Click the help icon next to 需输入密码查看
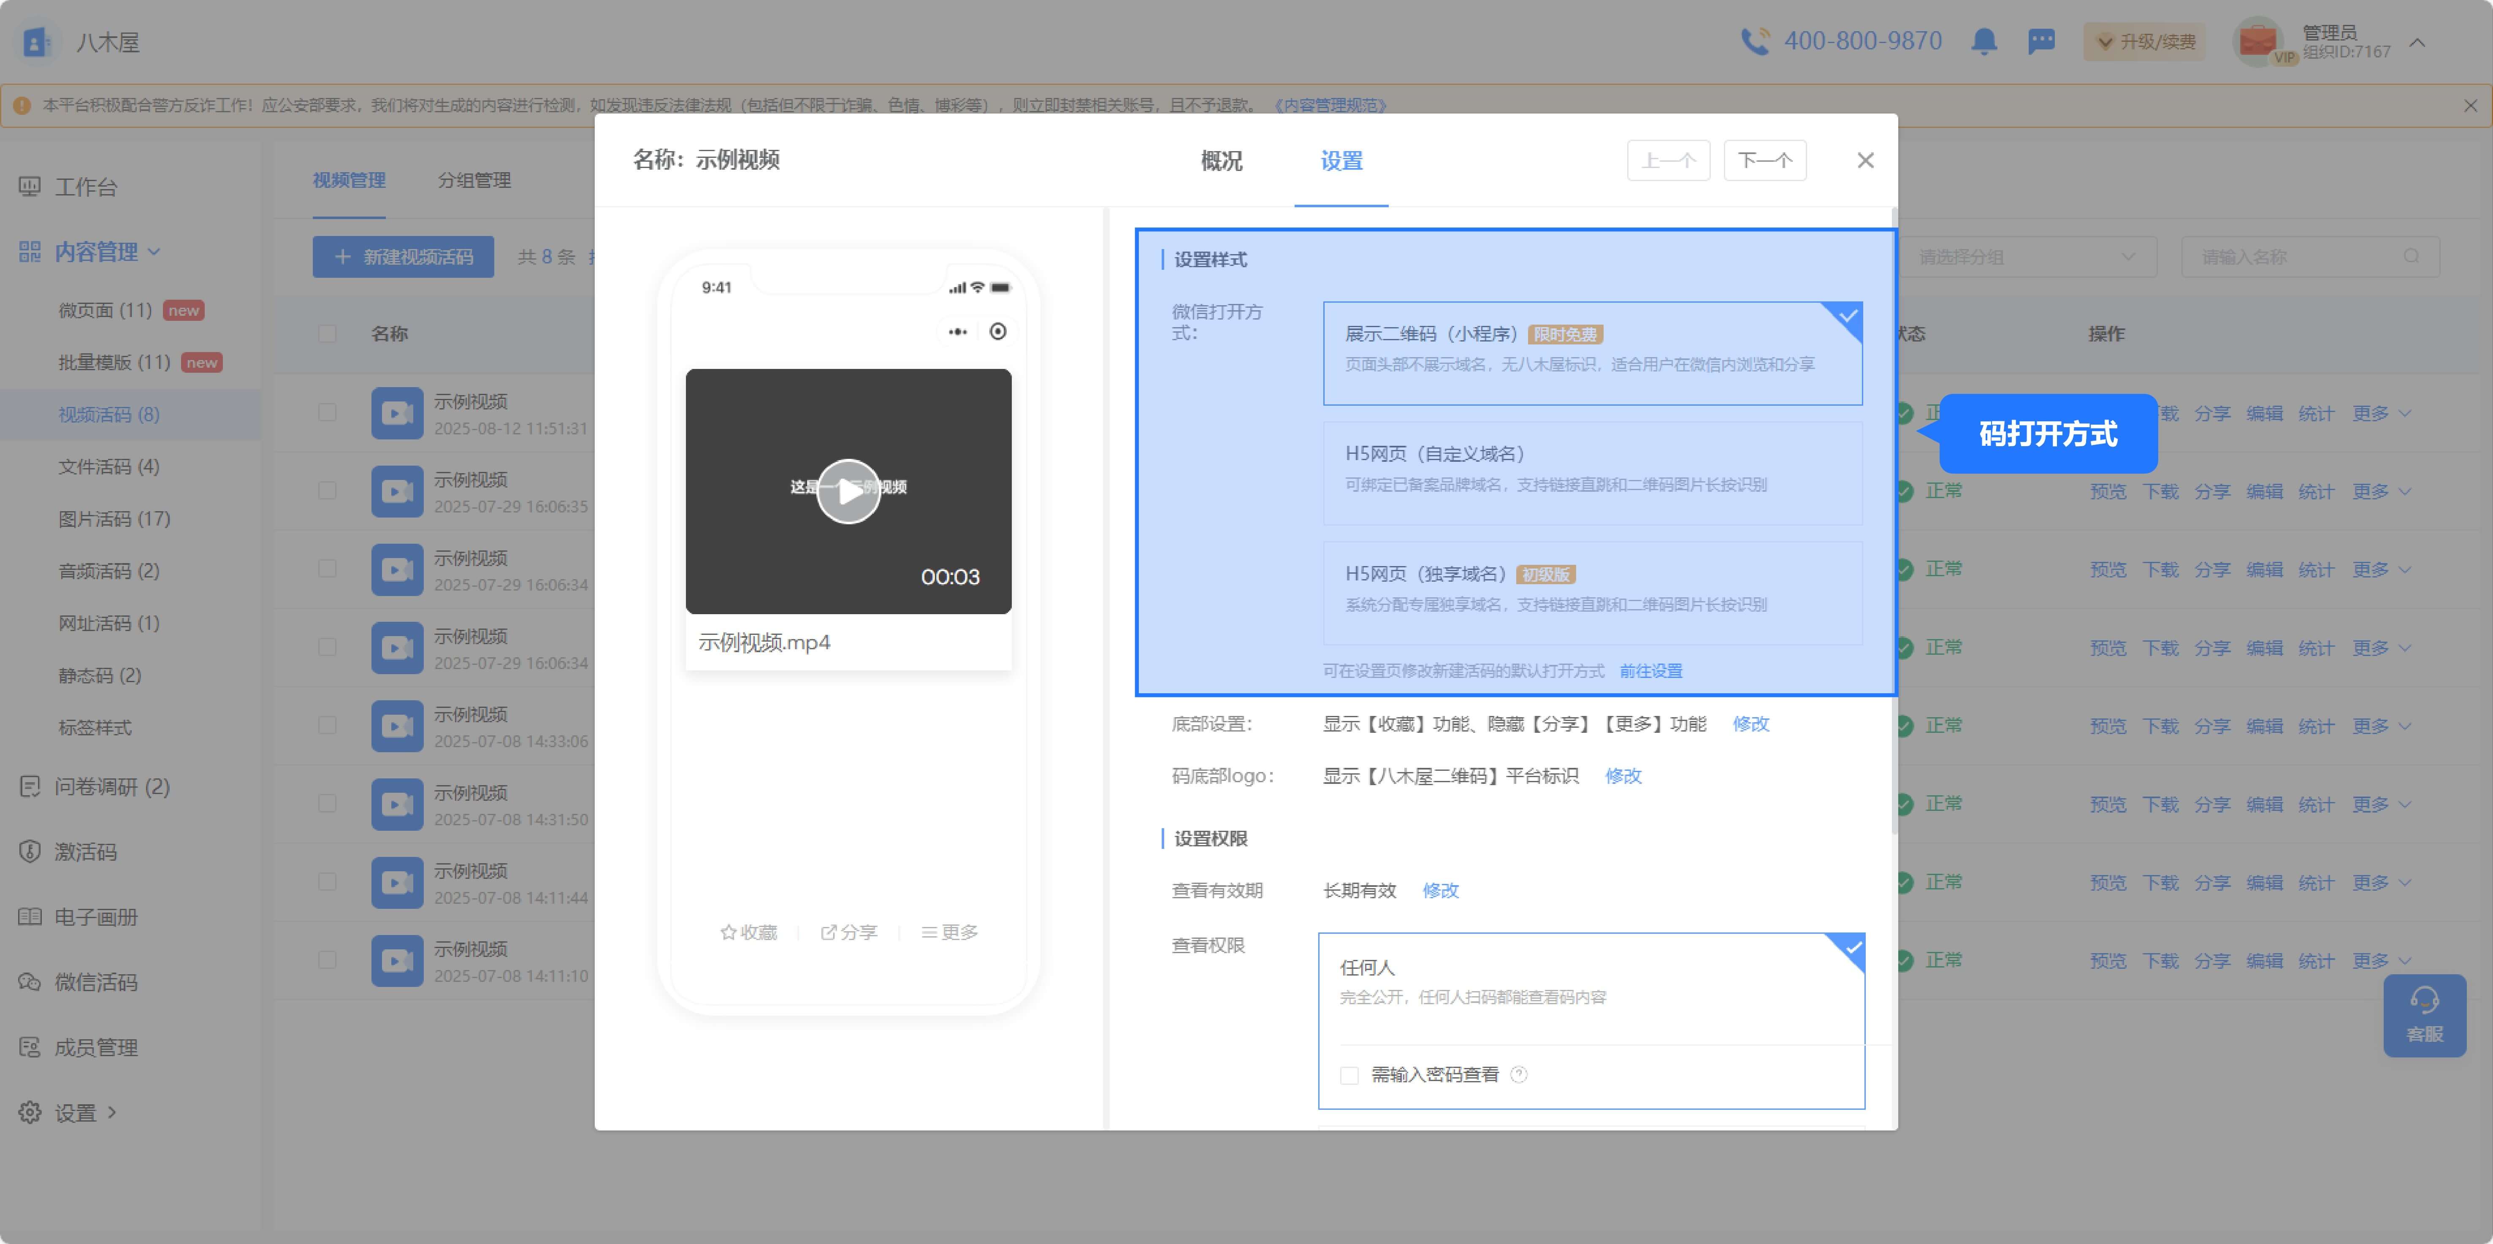This screenshot has height=1244, width=2493. 1518,1075
